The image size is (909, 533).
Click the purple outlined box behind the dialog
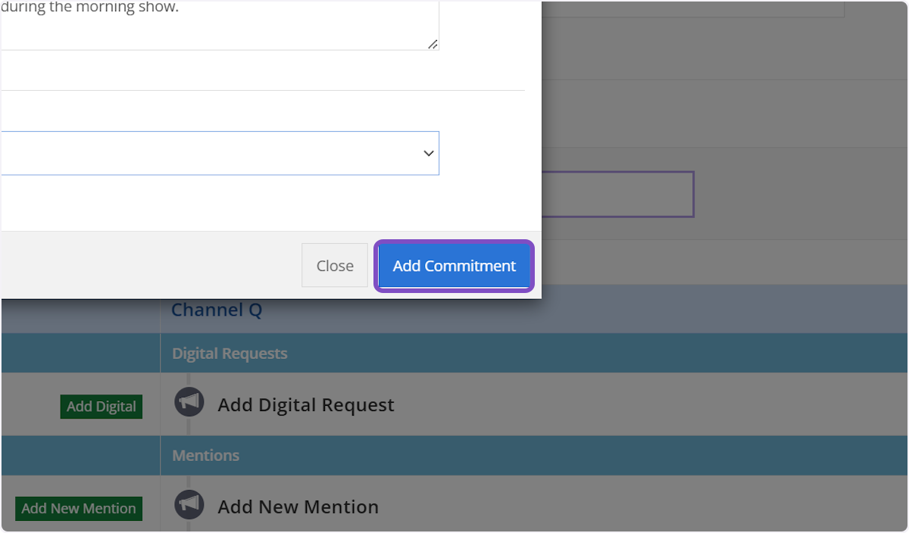tap(617, 195)
